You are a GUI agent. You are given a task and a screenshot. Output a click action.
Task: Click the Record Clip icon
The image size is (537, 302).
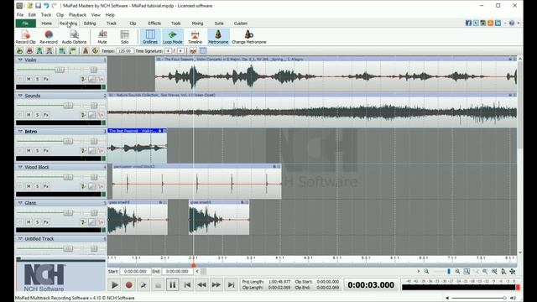click(x=25, y=37)
